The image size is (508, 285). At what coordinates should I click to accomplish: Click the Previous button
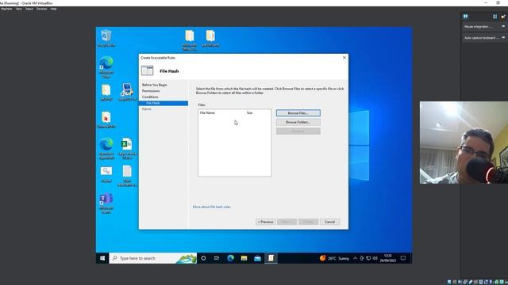[265, 222]
